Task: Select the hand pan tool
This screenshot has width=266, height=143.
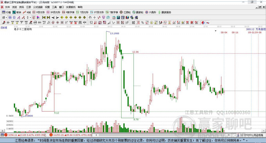Action: pyautogui.click(x=90, y=18)
